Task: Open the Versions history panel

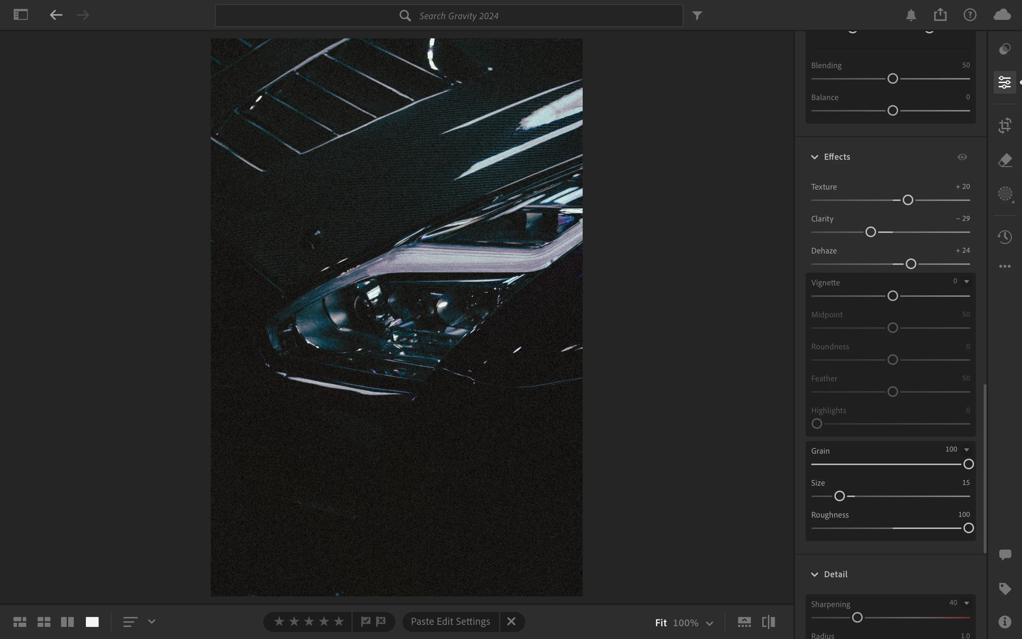Action: click(x=1005, y=237)
